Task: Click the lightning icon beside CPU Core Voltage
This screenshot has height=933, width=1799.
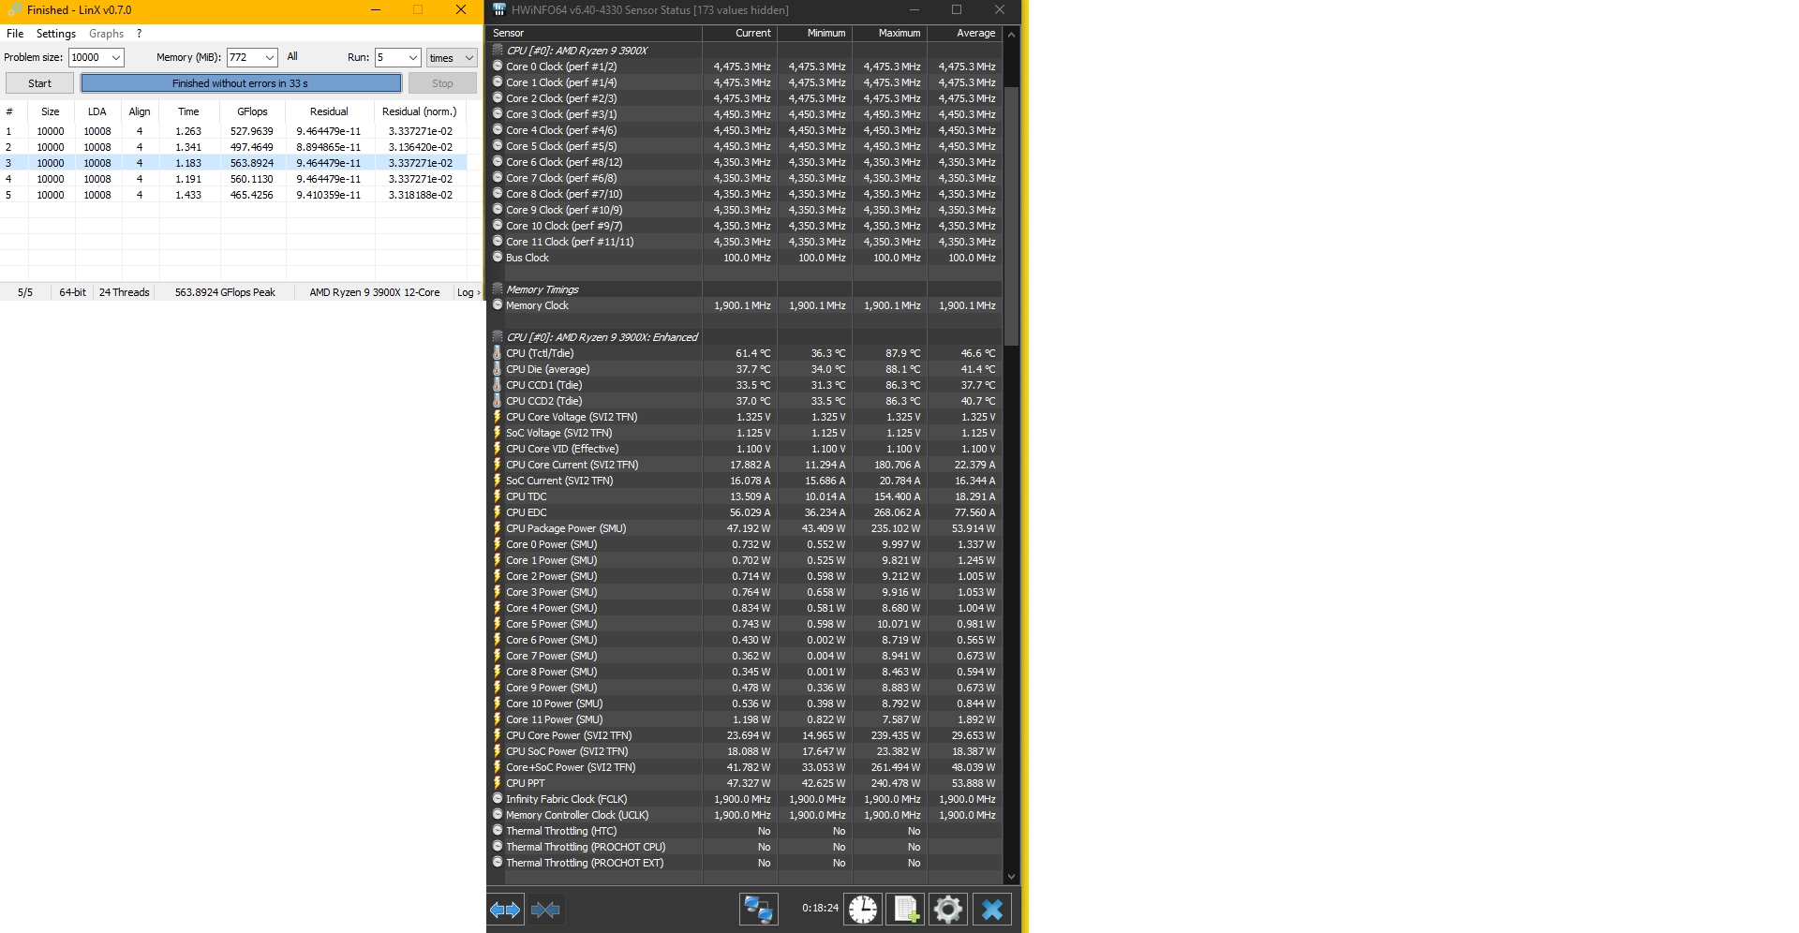Action: tap(498, 417)
